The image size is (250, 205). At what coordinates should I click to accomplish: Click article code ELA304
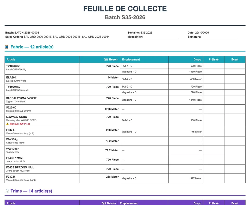coord(11,78)
